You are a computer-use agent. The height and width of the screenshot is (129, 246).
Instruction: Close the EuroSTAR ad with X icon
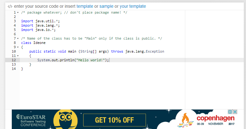(x=235, y=112)
